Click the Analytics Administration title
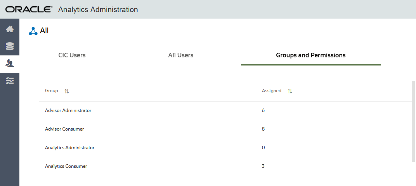Image resolution: width=416 pixels, height=186 pixels. tap(98, 10)
